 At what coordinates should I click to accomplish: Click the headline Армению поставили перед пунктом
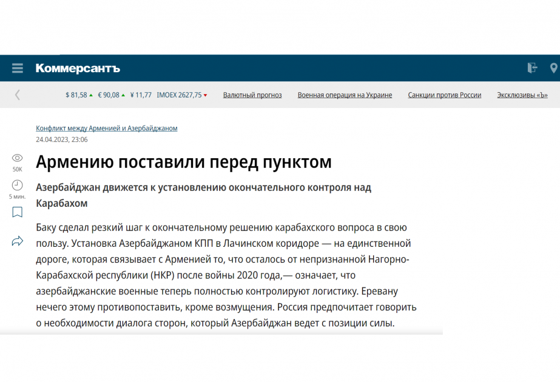(x=183, y=162)
